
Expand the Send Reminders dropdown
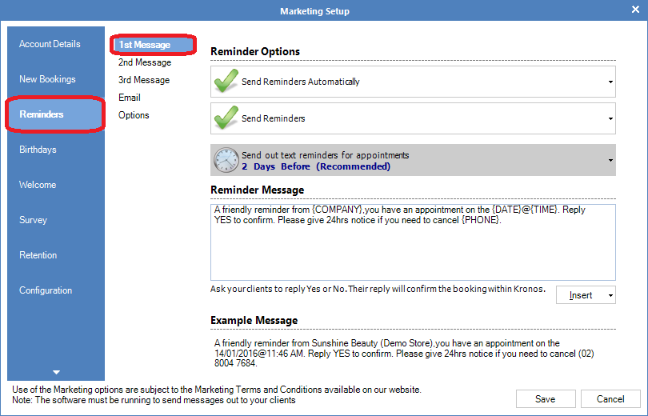[x=610, y=118]
